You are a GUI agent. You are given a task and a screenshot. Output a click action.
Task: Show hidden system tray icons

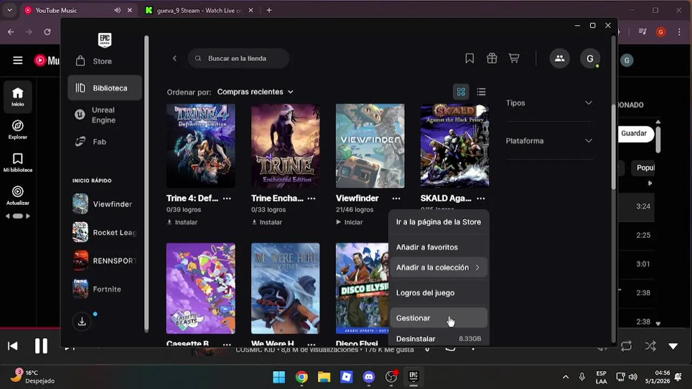[x=565, y=377]
